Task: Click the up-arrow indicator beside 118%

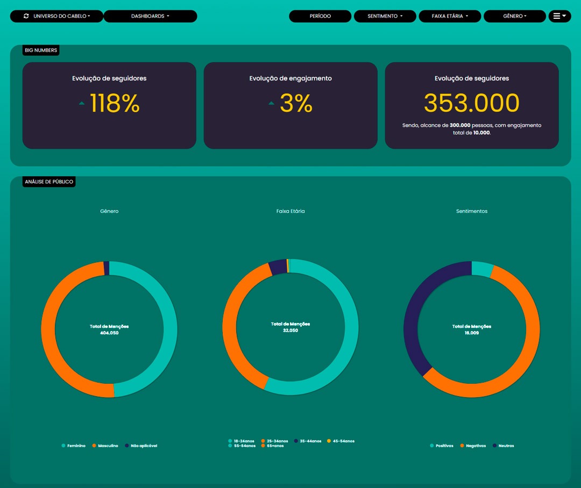Action: (82, 103)
